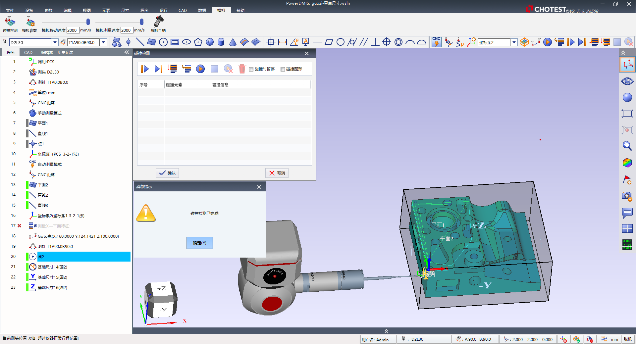Viewport: 636px width, 344px height.
Task: Click the create coordinate system icon
Action: pos(471,42)
